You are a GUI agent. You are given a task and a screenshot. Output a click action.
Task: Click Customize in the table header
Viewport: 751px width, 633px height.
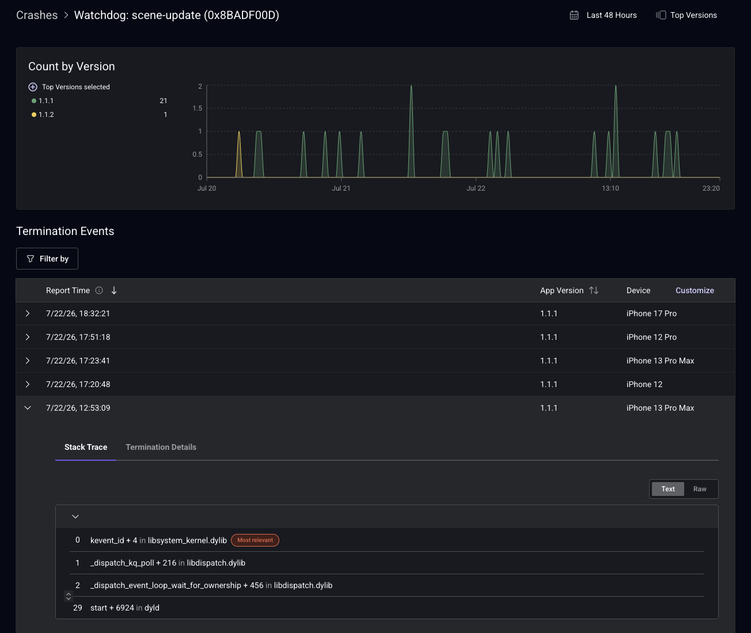tap(695, 290)
